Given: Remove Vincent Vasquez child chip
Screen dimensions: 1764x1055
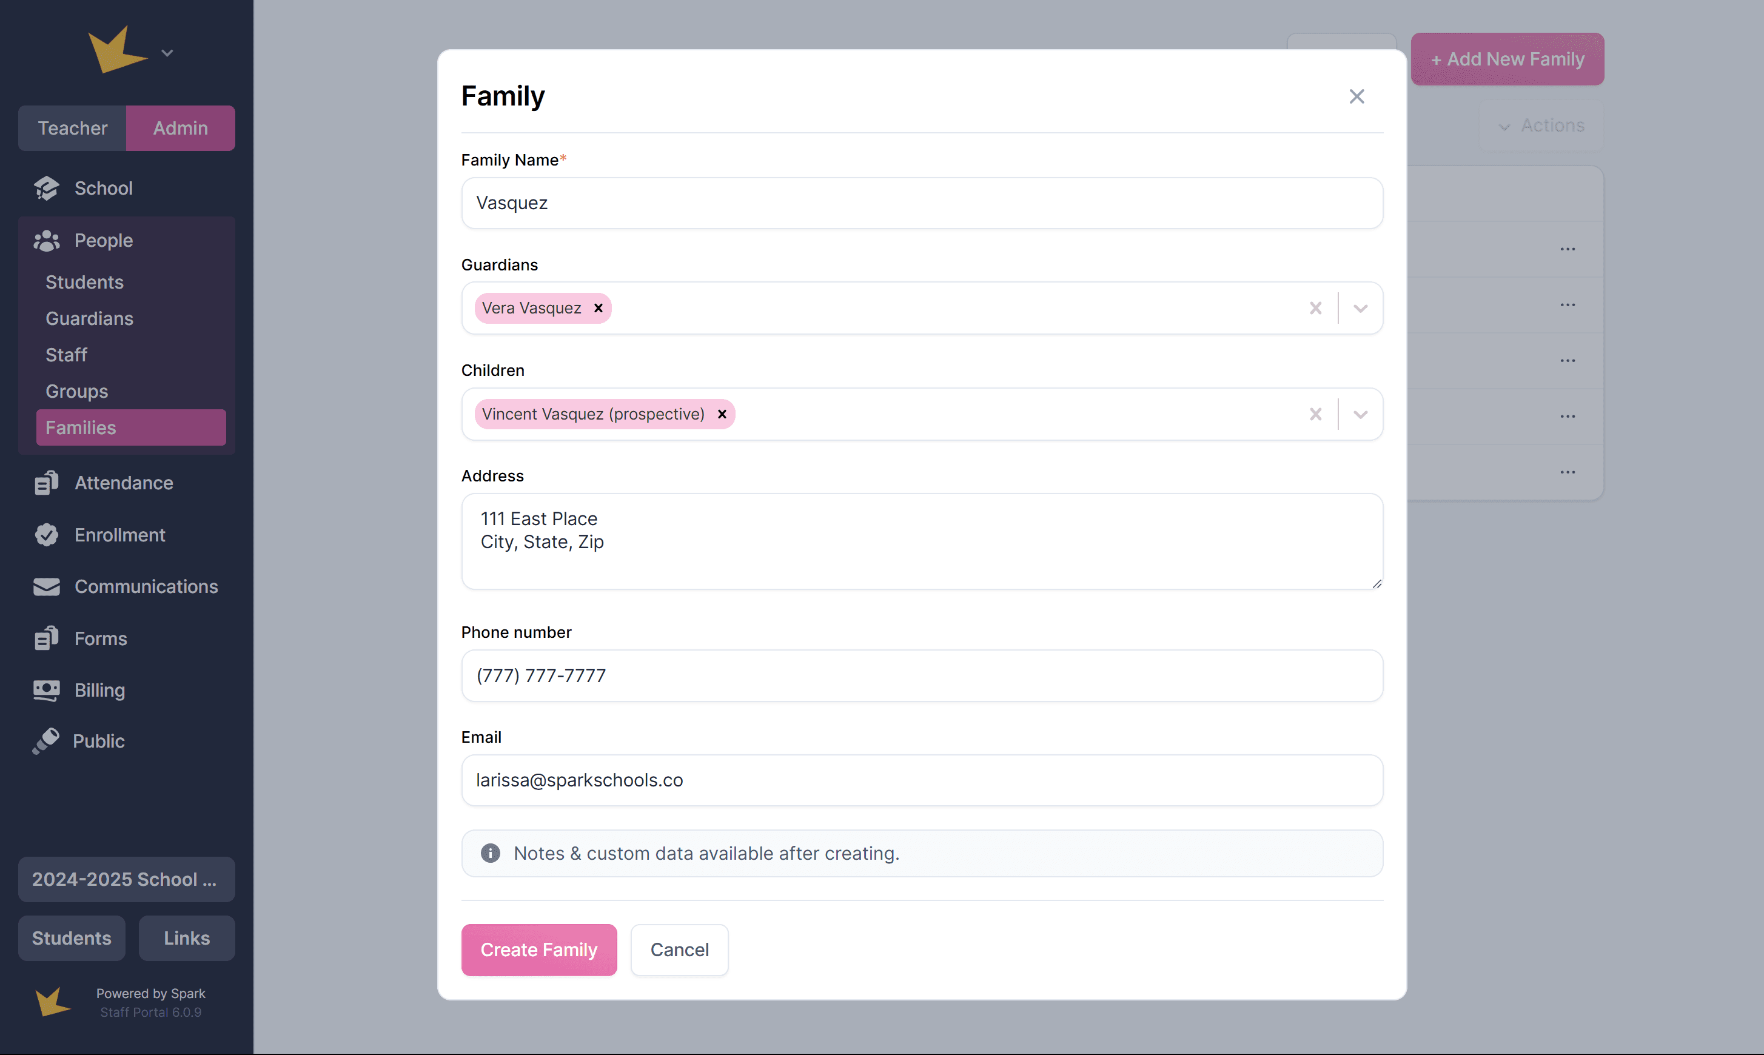Looking at the screenshot, I should [x=722, y=415].
